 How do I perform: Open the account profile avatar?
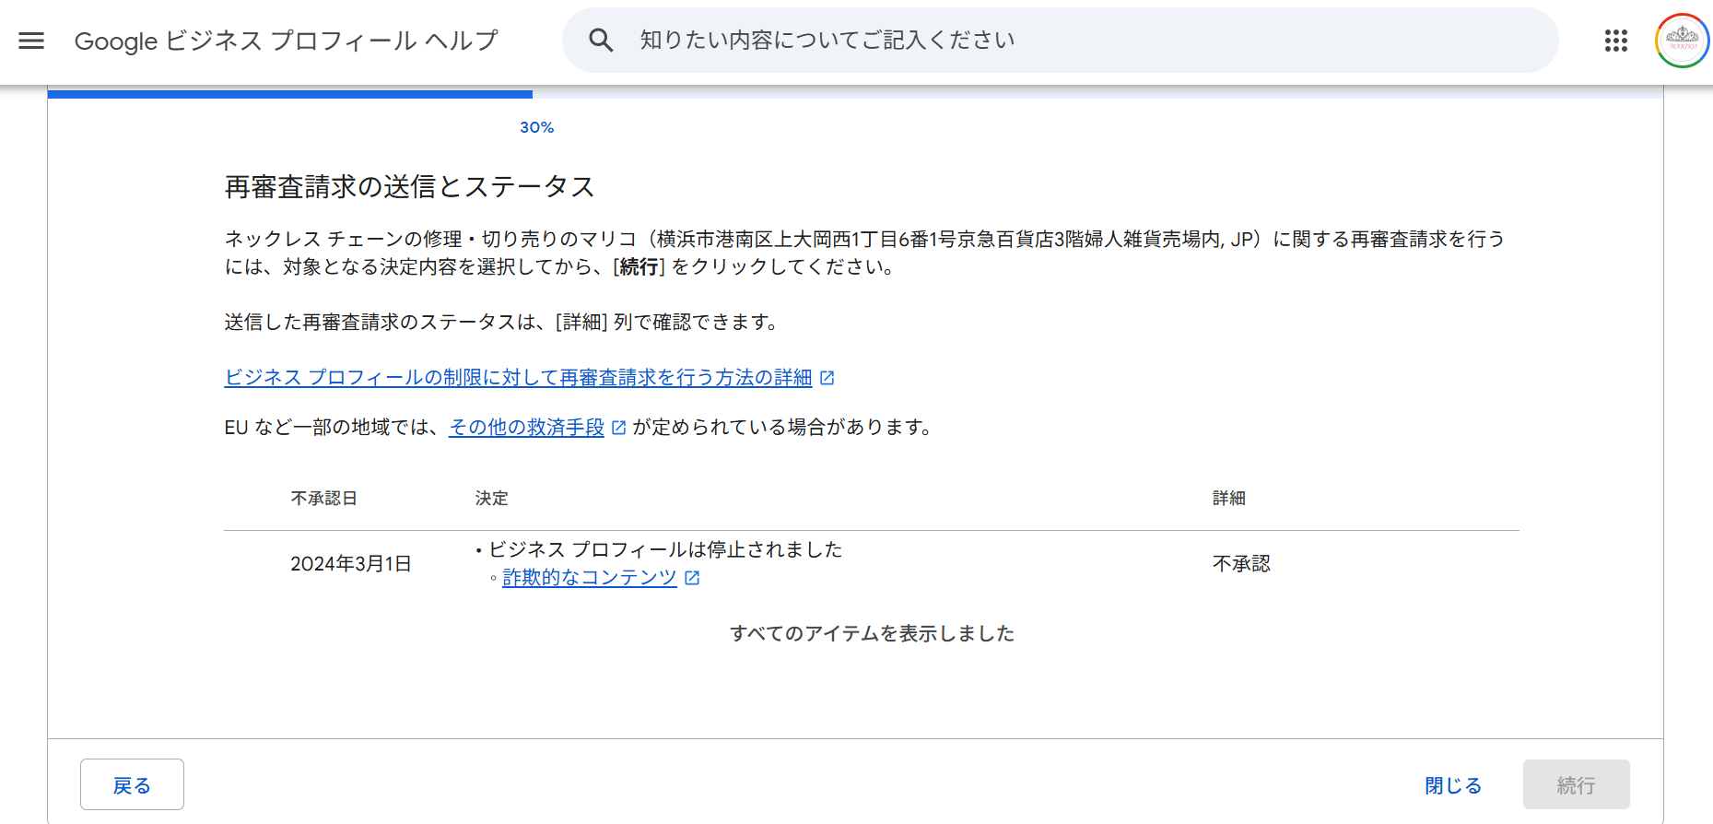pos(1683,41)
